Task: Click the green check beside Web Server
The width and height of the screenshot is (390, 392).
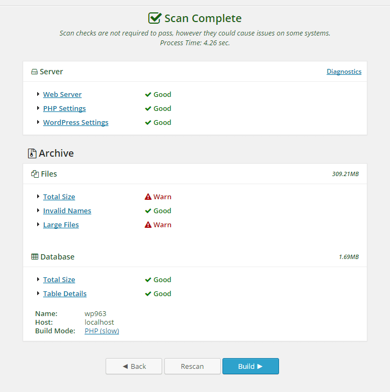Action: pyautogui.click(x=148, y=95)
